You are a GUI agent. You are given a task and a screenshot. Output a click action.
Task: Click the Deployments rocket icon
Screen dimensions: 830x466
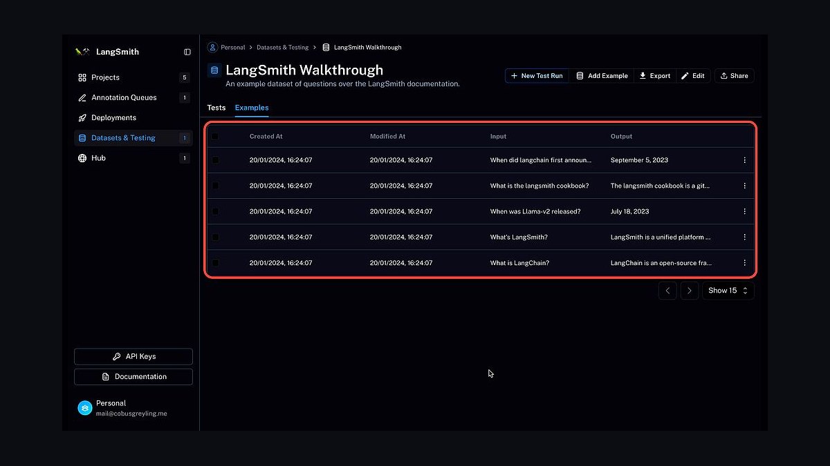[x=82, y=117]
